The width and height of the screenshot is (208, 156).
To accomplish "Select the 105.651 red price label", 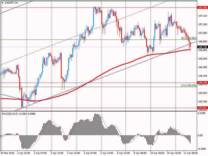I will [x=203, y=108].
